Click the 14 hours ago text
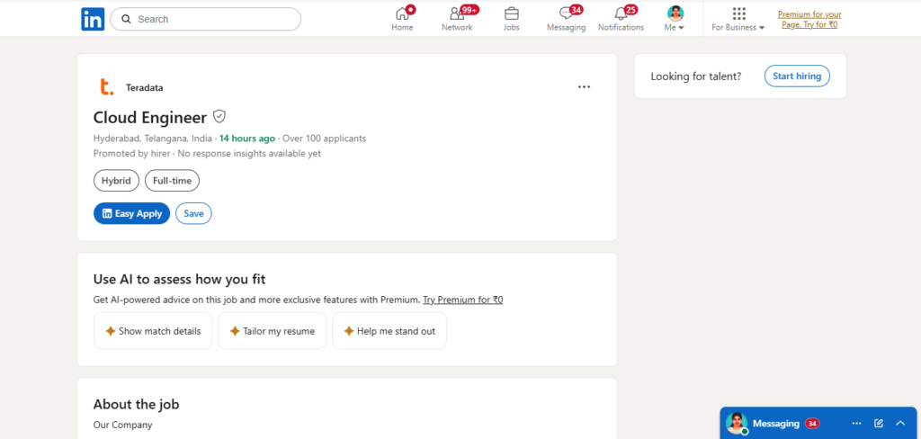This screenshot has width=921, height=439. tap(247, 139)
